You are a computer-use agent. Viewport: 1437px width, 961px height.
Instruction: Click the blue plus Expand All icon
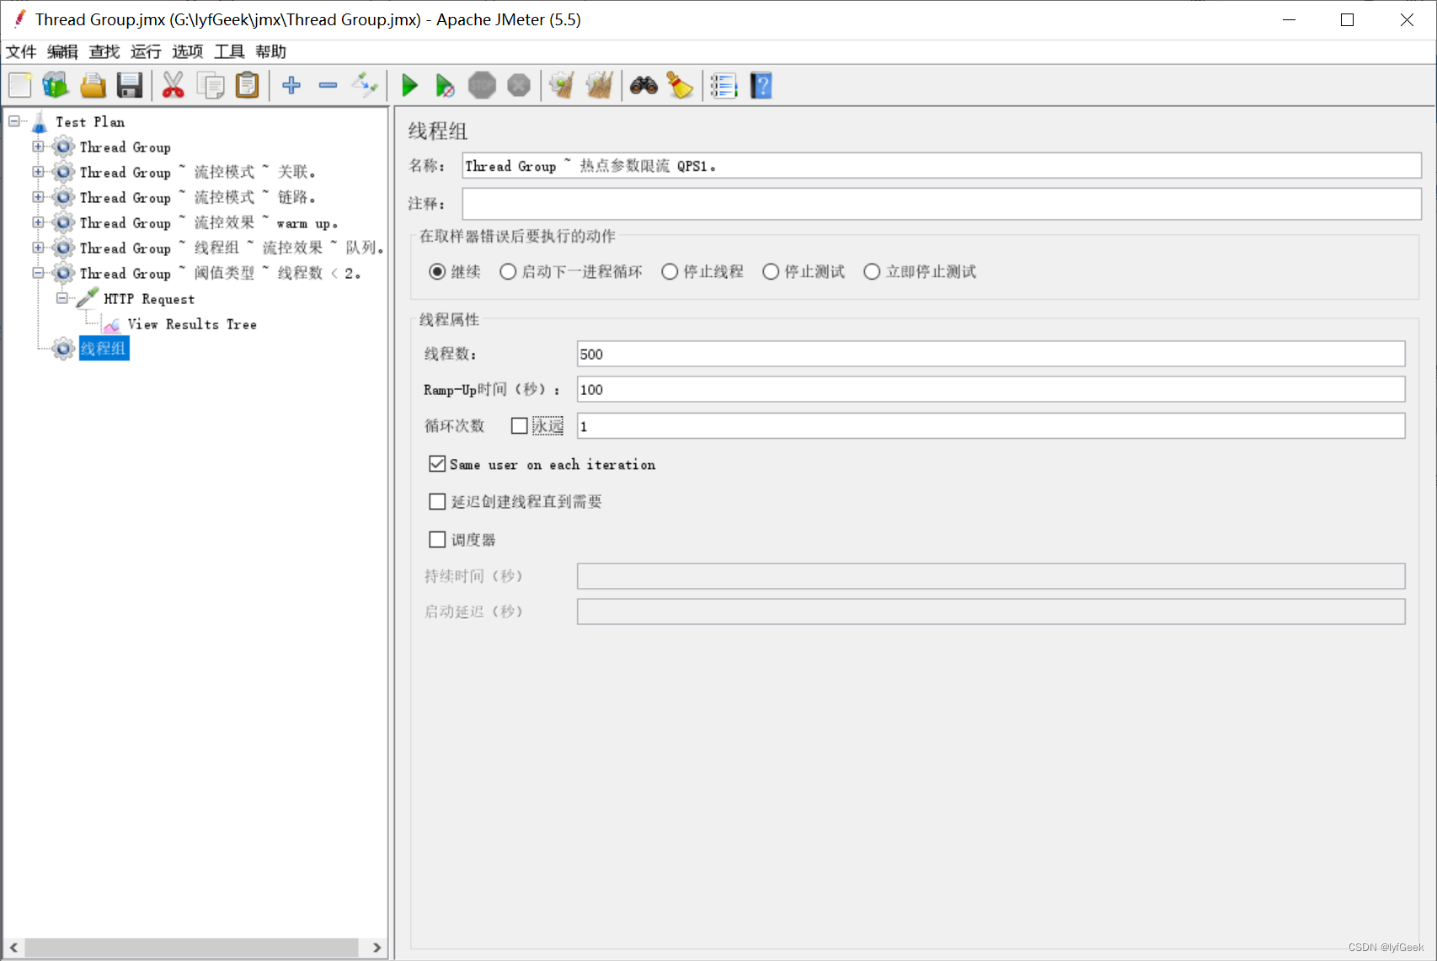291,85
